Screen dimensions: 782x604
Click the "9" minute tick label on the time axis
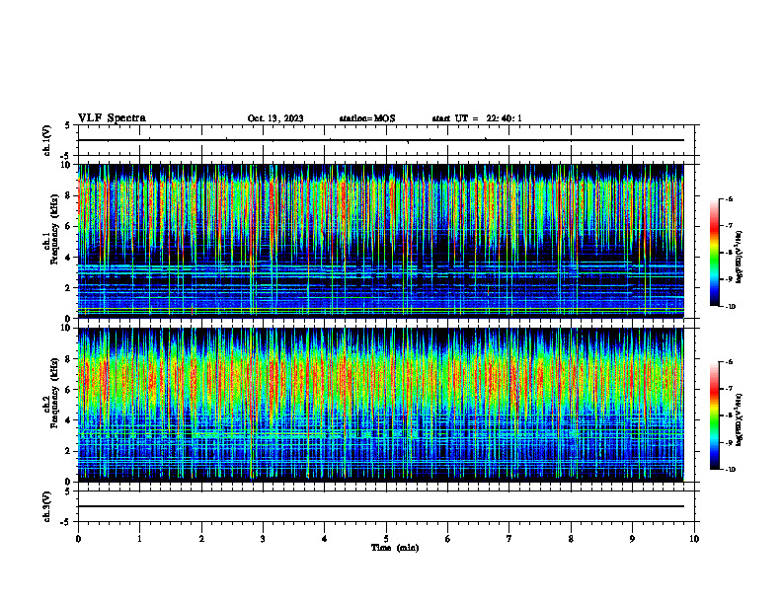pyautogui.click(x=632, y=539)
